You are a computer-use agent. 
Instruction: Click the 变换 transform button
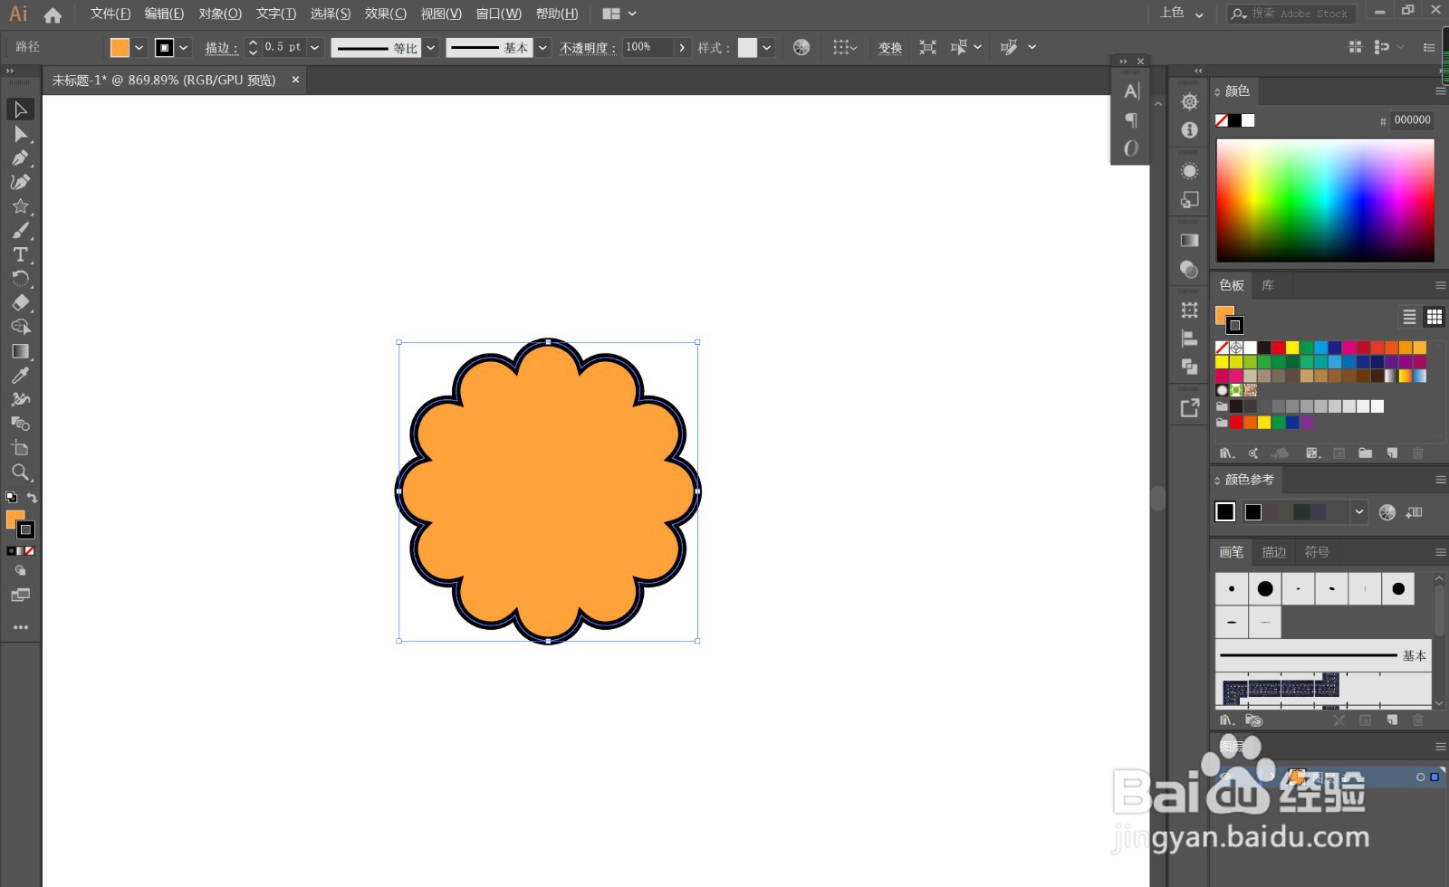pos(890,48)
